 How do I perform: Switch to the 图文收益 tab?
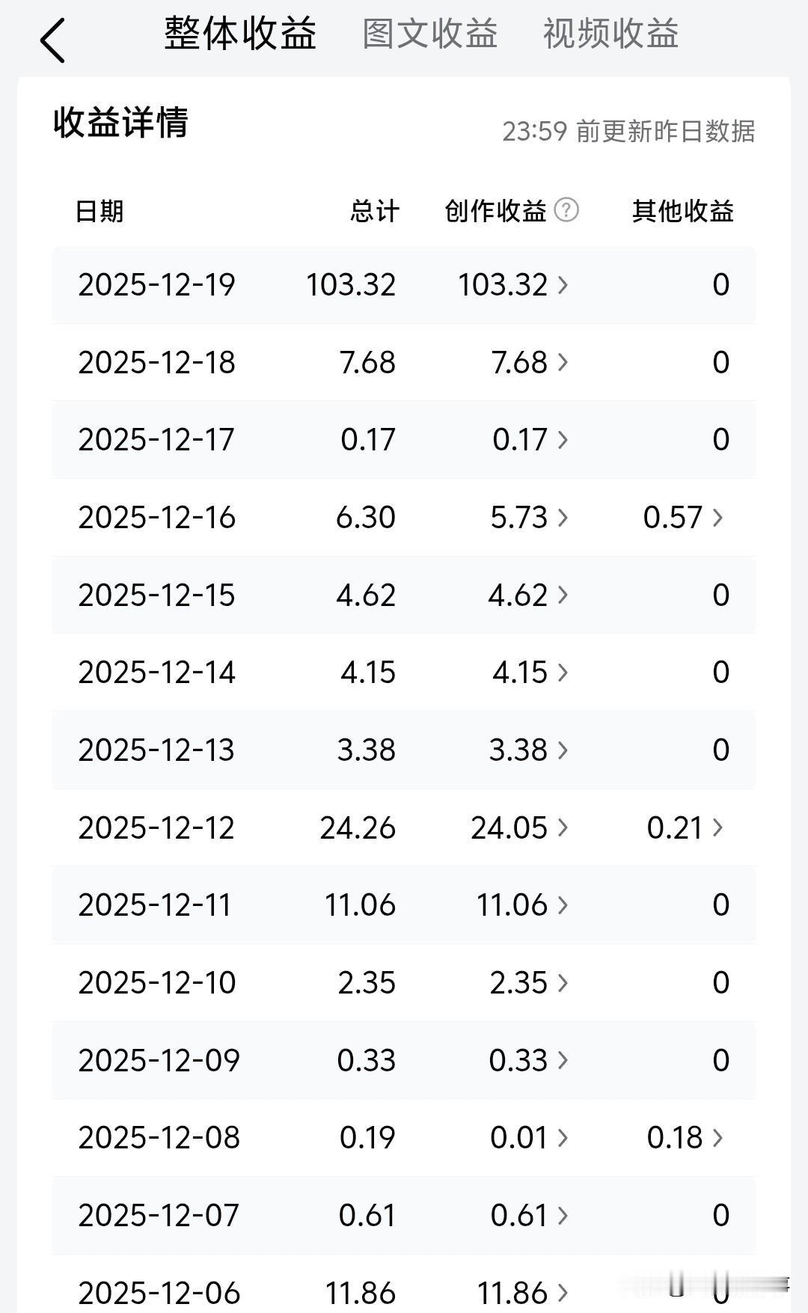[x=430, y=34]
